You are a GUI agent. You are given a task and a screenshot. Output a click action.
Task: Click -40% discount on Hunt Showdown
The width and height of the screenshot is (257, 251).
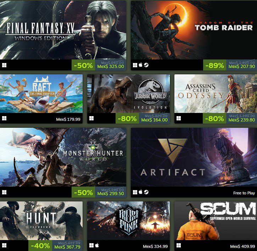coord(40,246)
